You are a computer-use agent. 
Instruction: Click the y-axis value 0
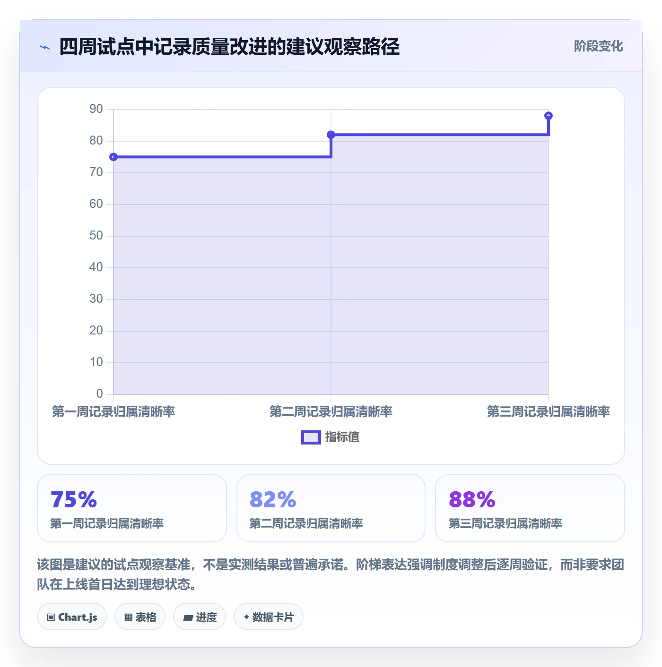coord(99,394)
